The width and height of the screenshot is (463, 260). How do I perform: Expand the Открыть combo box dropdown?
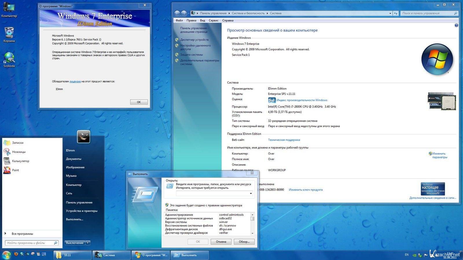tap(251, 194)
